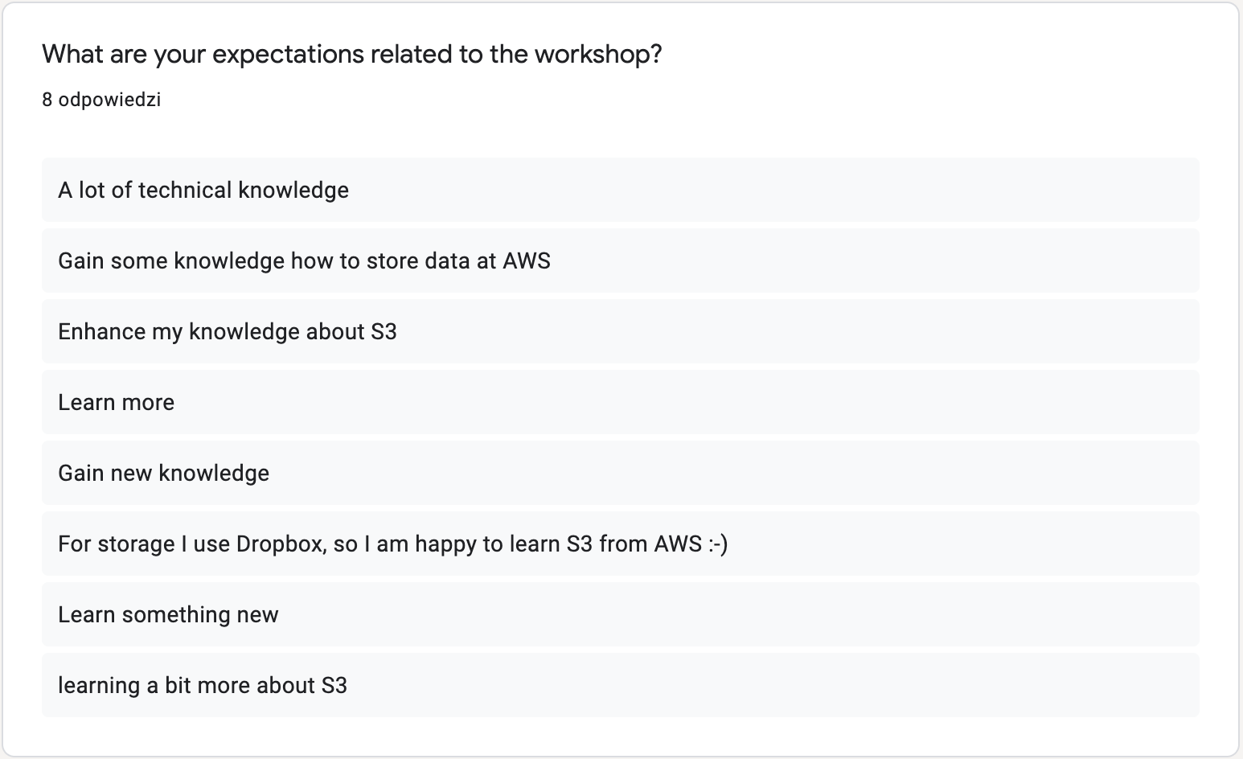This screenshot has width=1243, height=759.
Task: Click the ':-)' smiley in the Dropbox response
Action: (718, 544)
